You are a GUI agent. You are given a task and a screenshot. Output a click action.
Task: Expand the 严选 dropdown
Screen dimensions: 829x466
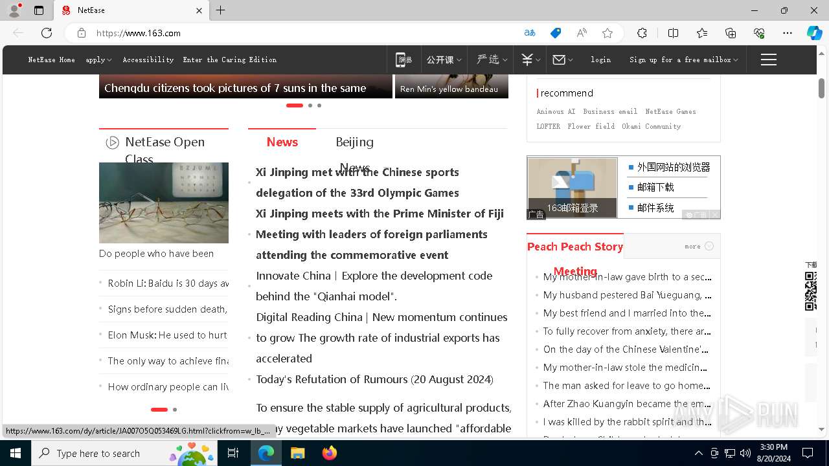click(492, 60)
